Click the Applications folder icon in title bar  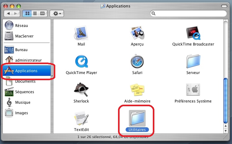103,6
